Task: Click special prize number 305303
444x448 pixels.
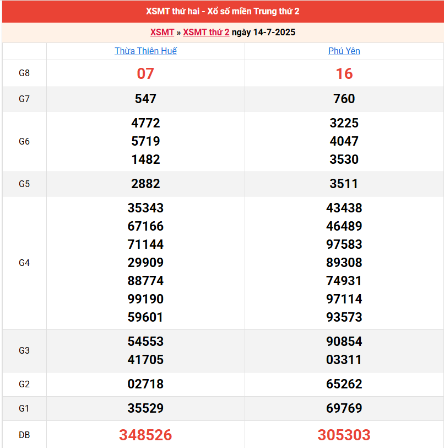Action: click(x=344, y=435)
